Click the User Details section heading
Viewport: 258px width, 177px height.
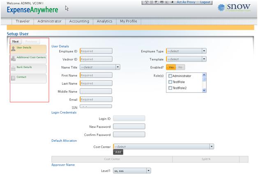click(x=60, y=46)
